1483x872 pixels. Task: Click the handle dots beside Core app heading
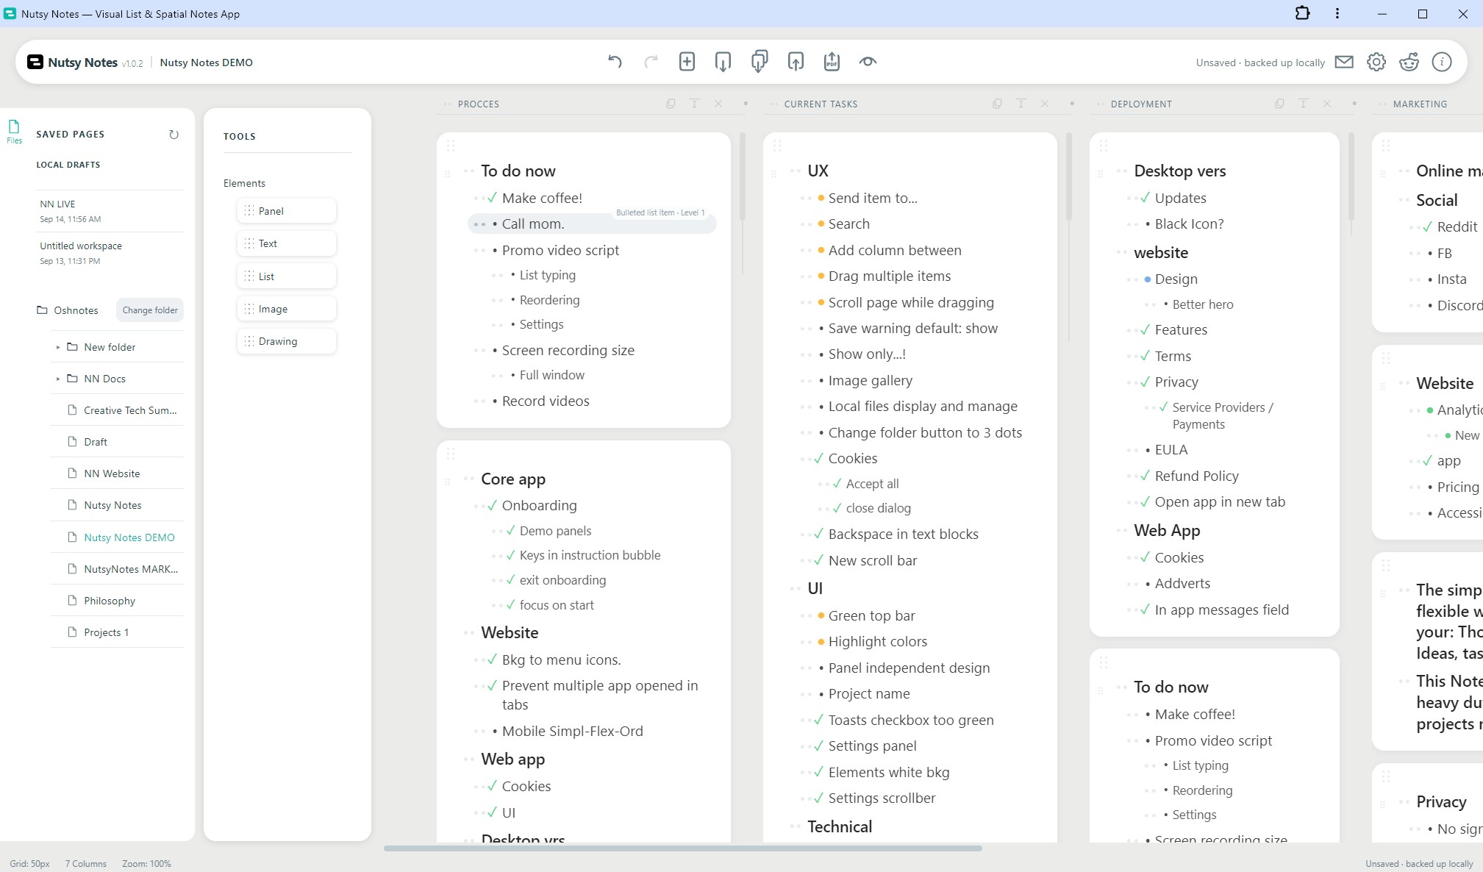click(x=468, y=479)
